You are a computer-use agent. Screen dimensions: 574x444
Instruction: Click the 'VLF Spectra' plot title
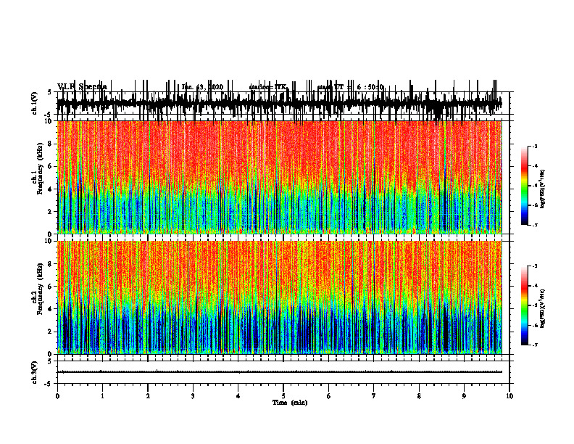(82, 87)
